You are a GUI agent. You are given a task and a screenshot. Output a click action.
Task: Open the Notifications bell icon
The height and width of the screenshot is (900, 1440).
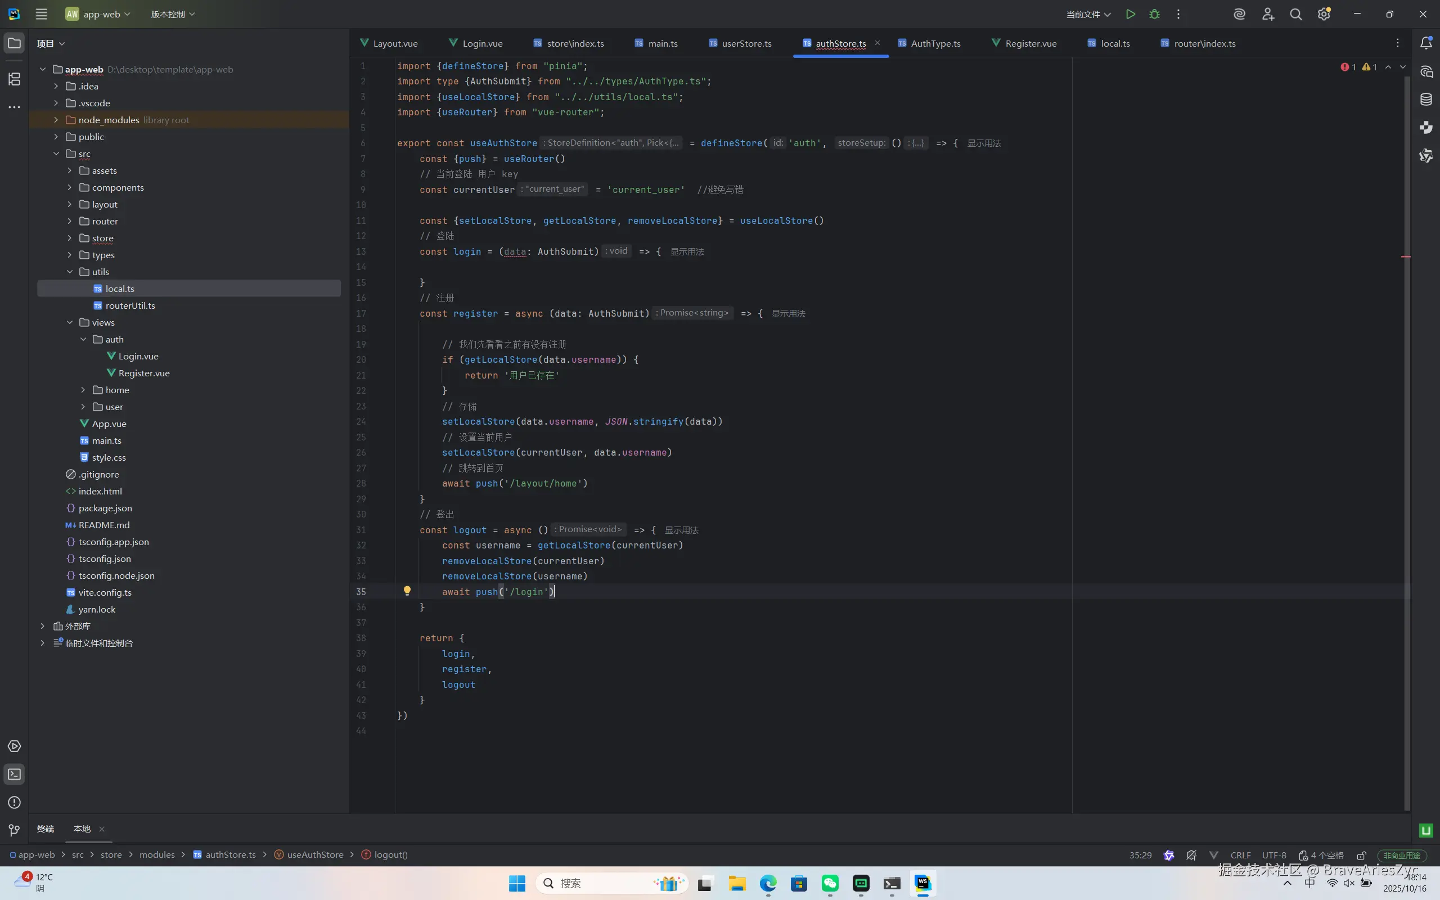[x=1426, y=43]
